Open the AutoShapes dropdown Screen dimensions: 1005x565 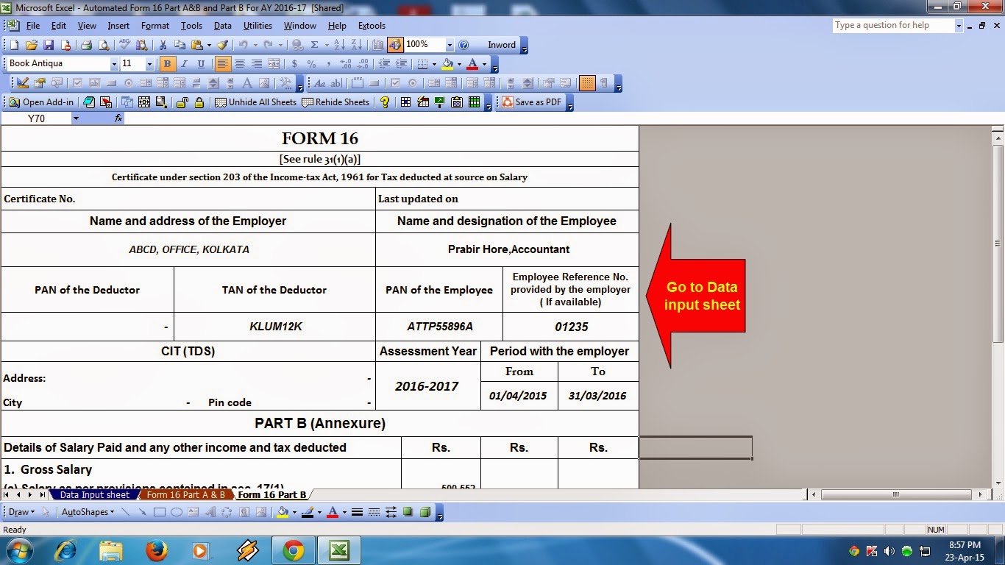[88, 512]
